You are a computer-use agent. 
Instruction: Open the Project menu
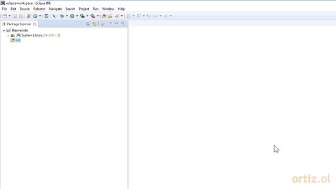84,9
